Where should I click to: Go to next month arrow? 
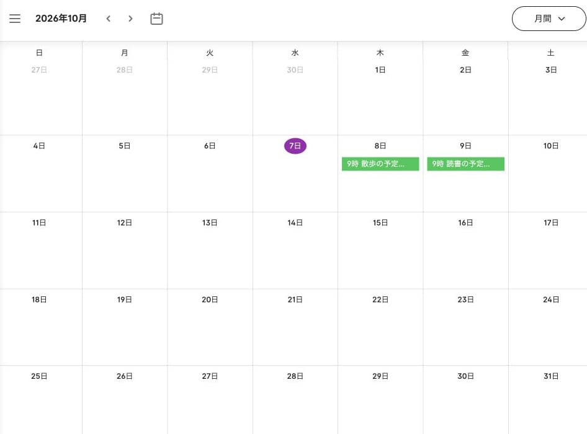[x=130, y=19]
